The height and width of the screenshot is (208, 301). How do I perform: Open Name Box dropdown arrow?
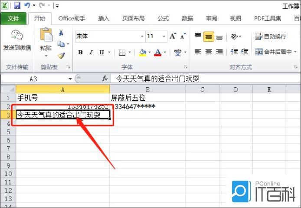coord(70,79)
